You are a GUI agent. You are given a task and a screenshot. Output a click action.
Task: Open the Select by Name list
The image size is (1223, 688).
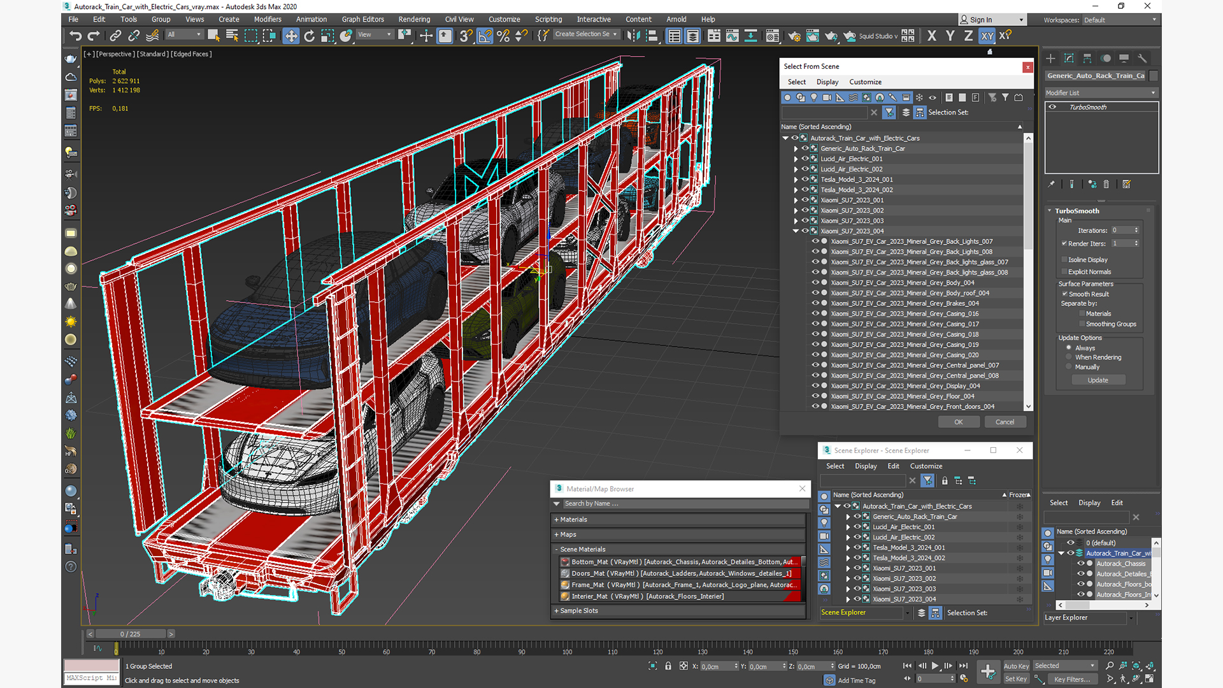tap(232, 36)
